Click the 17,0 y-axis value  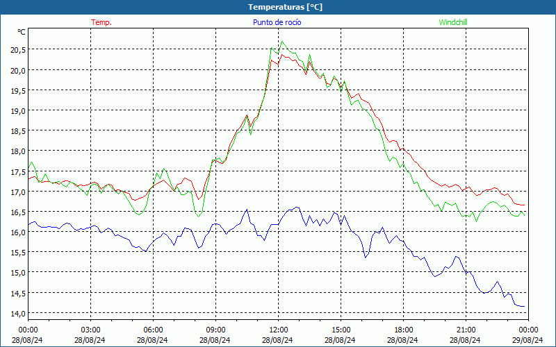[x=18, y=192]
